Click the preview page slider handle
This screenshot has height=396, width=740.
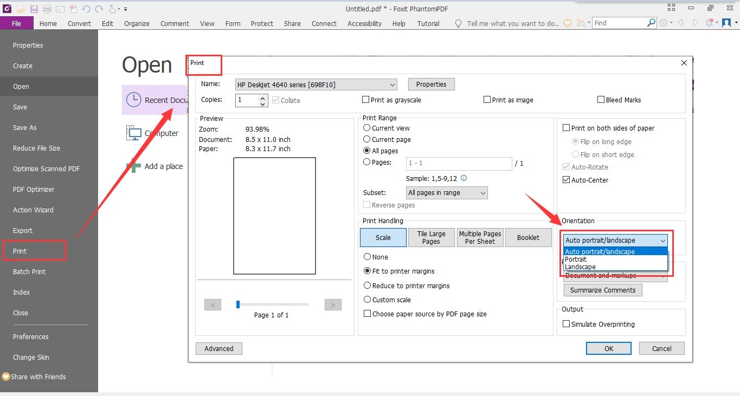click(x=238, y=304)
